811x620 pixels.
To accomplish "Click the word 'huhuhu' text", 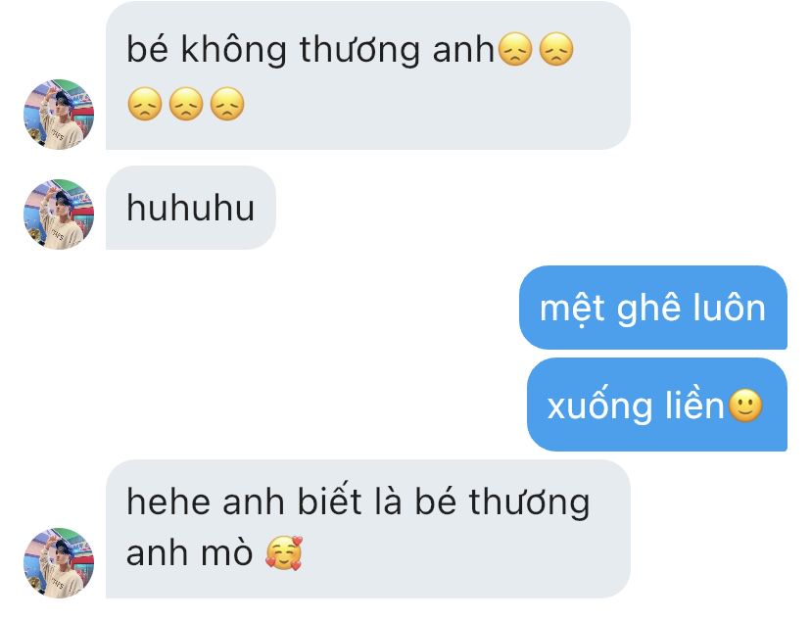I will pyautogui.click(x=191, y=208).
